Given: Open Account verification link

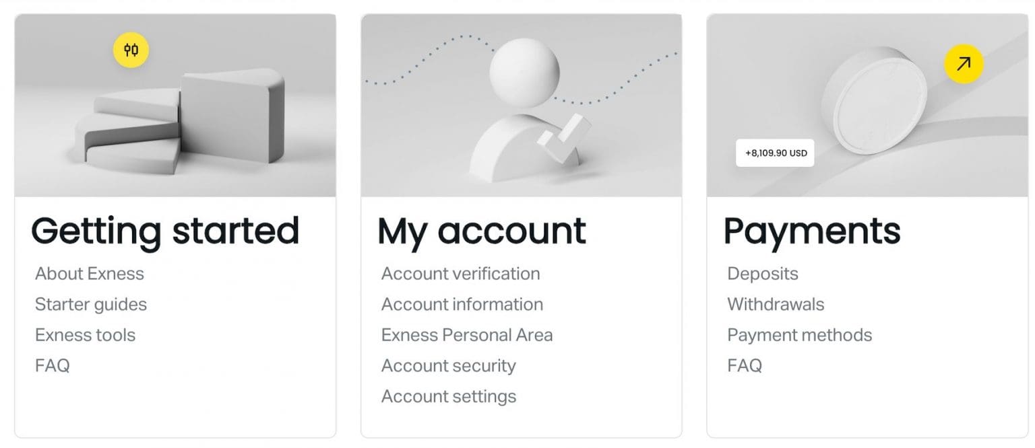Looking at the screenshot, I should pyautogui.click(x=460, y=274).
